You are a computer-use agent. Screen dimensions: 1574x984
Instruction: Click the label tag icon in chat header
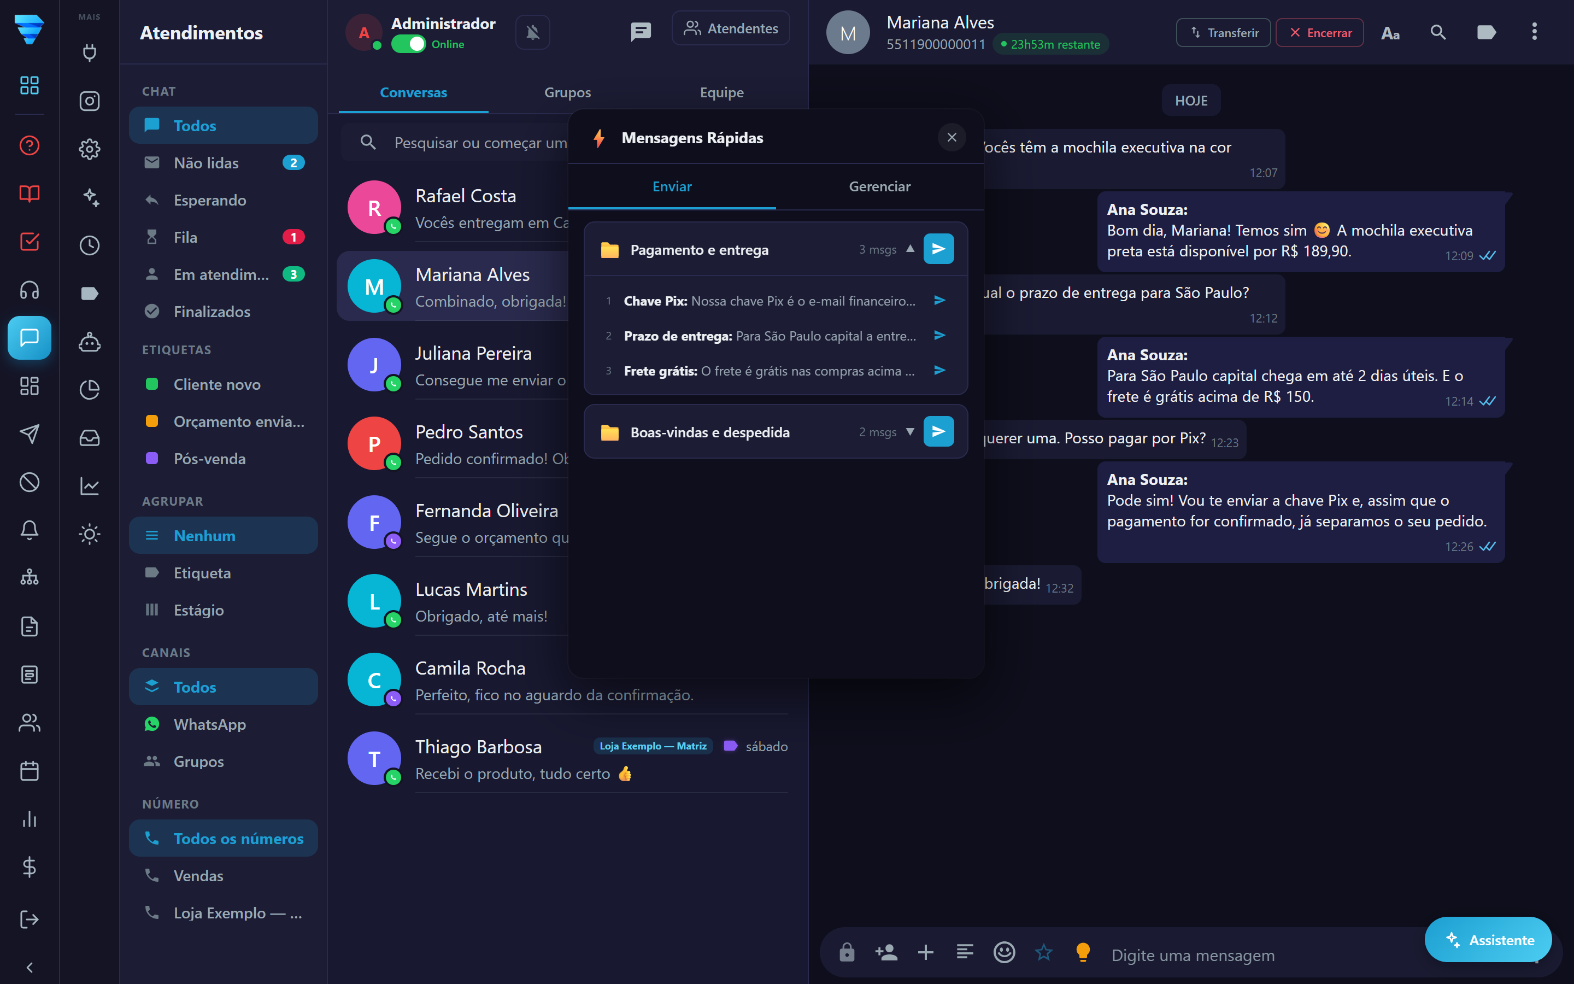pos(1486,33)
